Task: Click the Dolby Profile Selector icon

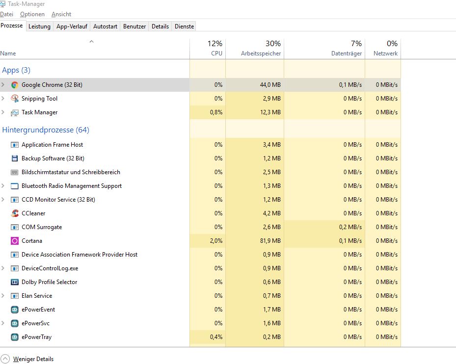Action: coord(15,282)
